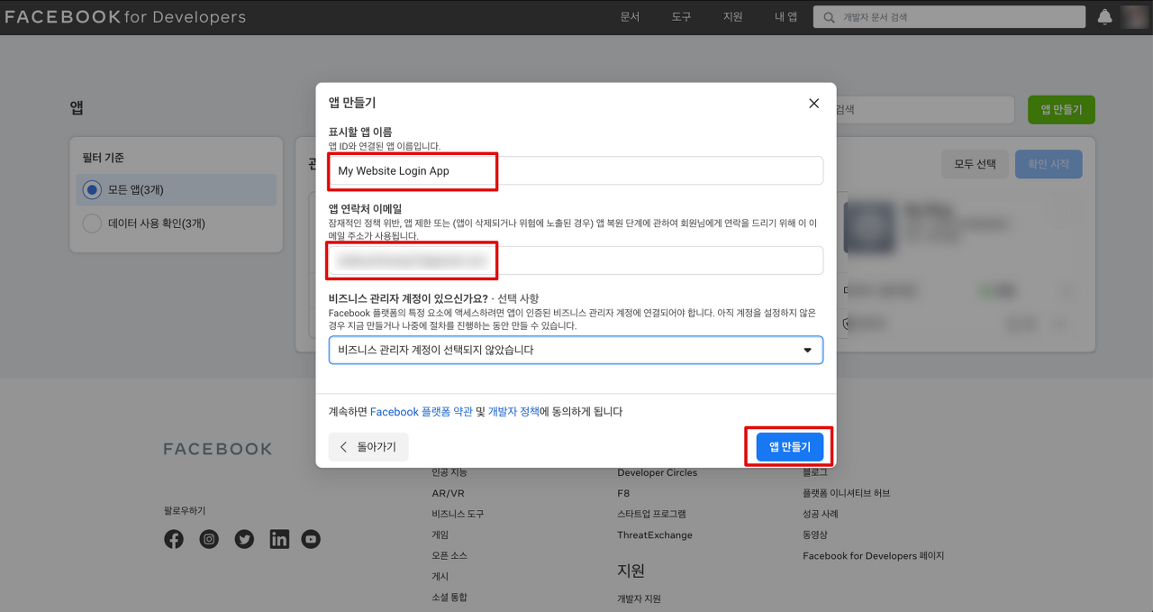Image resolution: width=1153 pixels, height=612 pixels.
Task: Open 지원 menu in top navigation
Action: 732,17
